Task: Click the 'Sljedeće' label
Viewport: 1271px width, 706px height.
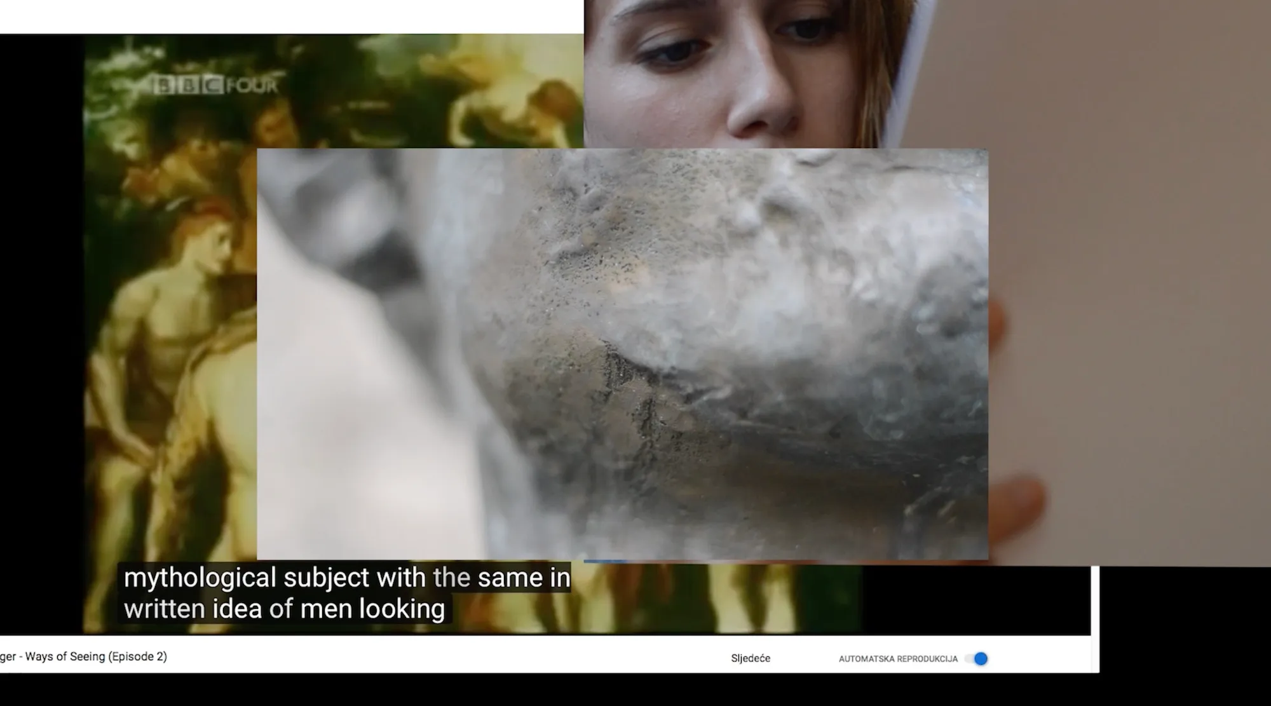Action: tap(751, 658)
